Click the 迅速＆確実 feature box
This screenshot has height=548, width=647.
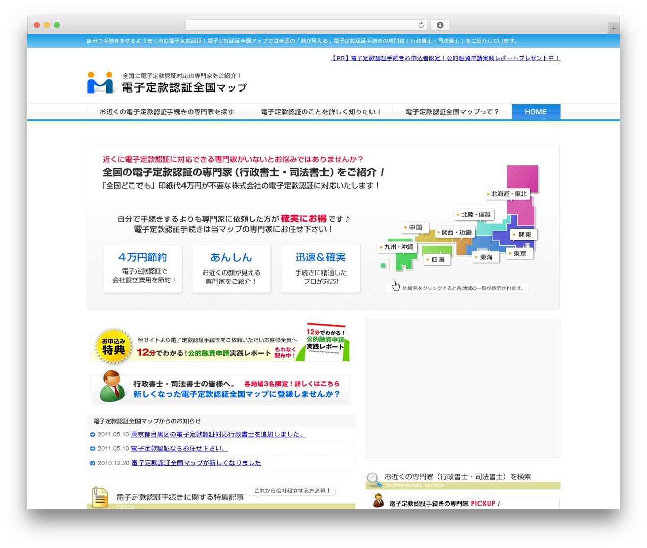point(320,268)
